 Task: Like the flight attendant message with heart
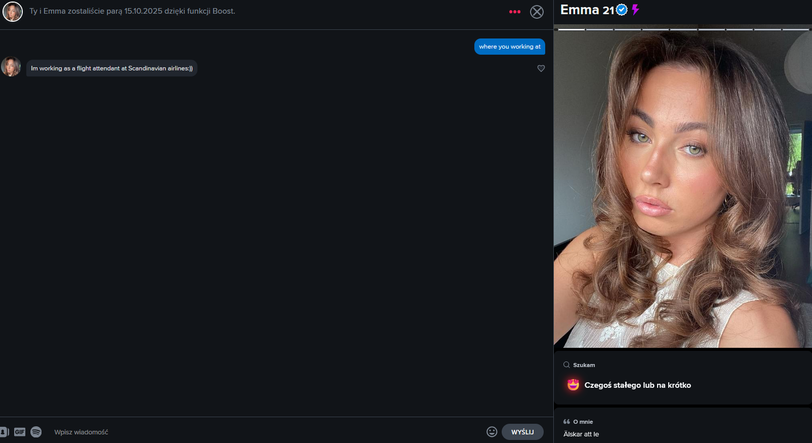[x=541, y=68]
